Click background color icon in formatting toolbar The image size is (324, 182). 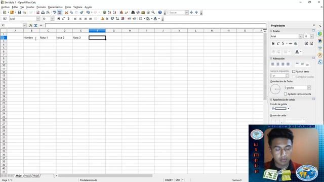[x=148, y=19]
